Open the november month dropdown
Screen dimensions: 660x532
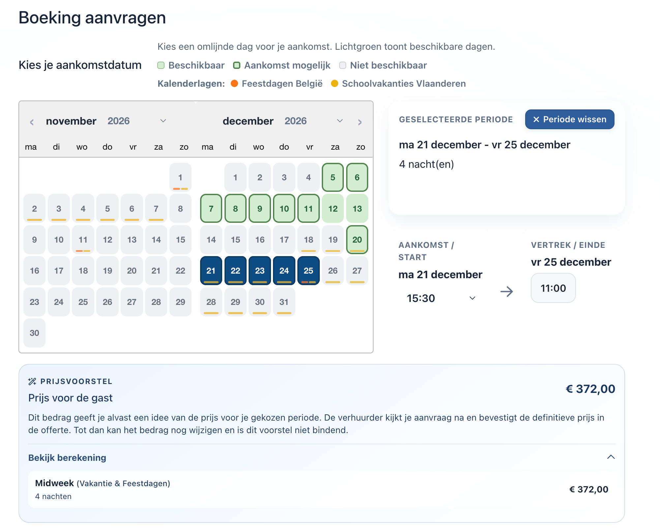click(x=163, y=121)
